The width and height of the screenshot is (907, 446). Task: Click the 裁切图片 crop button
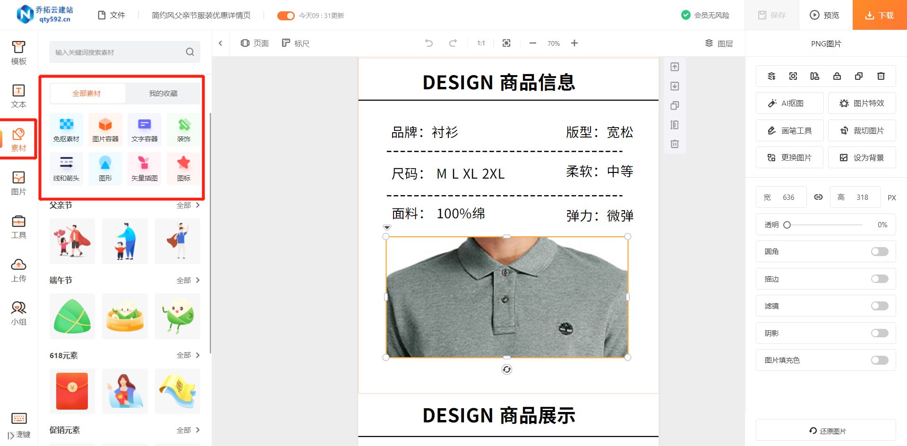(862, 130)
